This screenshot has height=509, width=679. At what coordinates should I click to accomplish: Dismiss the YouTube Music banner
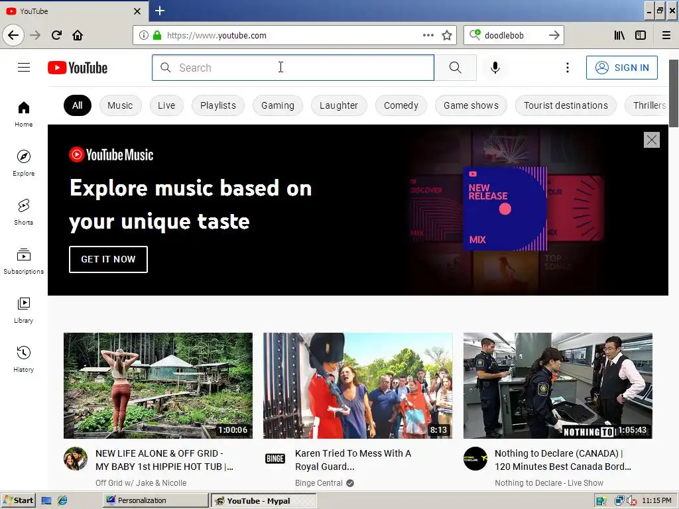pyautogui.click(x=651, y=140)
